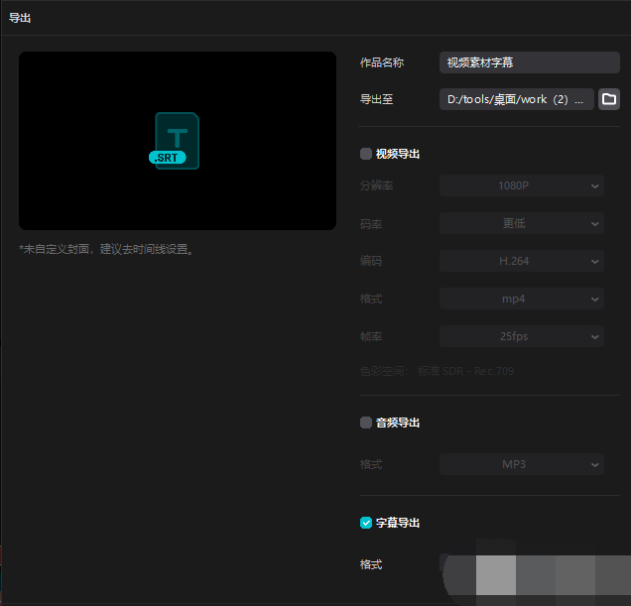The height and width of the screenshot is (606, 631).
Task: Expand the 分辨率 1080P dropdown
Action: click(522, 185)
